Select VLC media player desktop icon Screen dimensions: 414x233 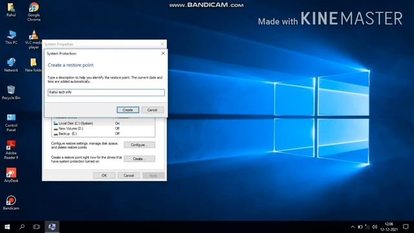coord(34,39)
